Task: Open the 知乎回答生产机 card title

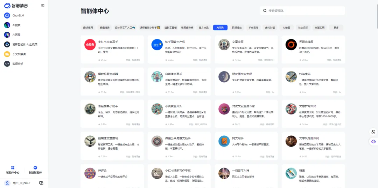Action: coord(175,42)
